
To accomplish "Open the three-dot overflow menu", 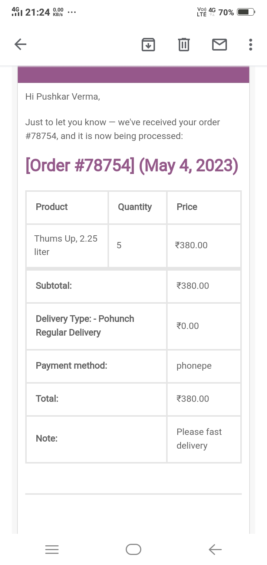I will point(251,45).
